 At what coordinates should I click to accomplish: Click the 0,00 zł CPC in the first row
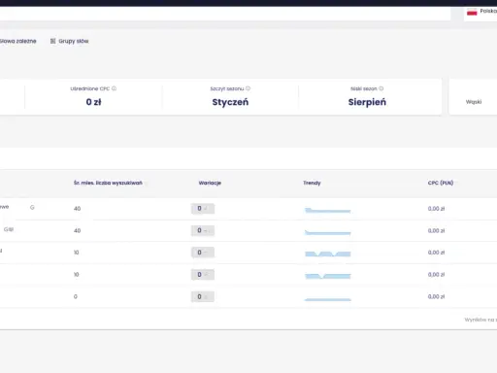coord(436,209)
